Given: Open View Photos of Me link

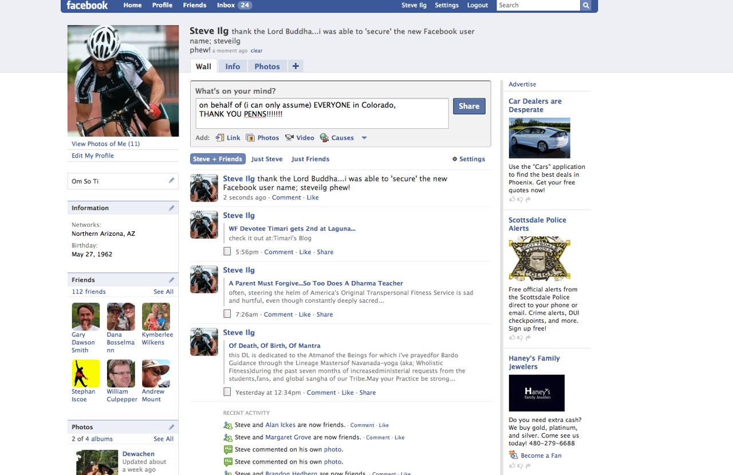Looking at the screenshot, I should (x=105, y=144).
